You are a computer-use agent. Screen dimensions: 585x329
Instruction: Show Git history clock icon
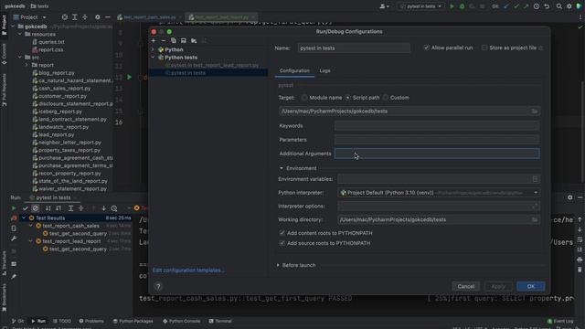coord(537,6)
